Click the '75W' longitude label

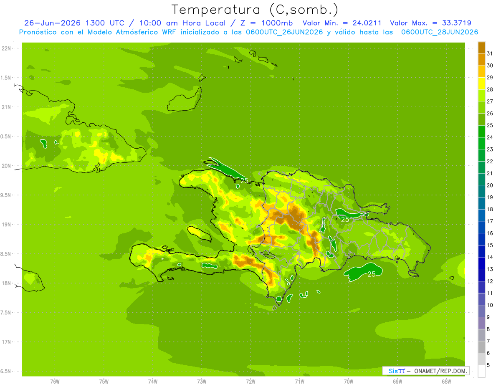[104, 382]
